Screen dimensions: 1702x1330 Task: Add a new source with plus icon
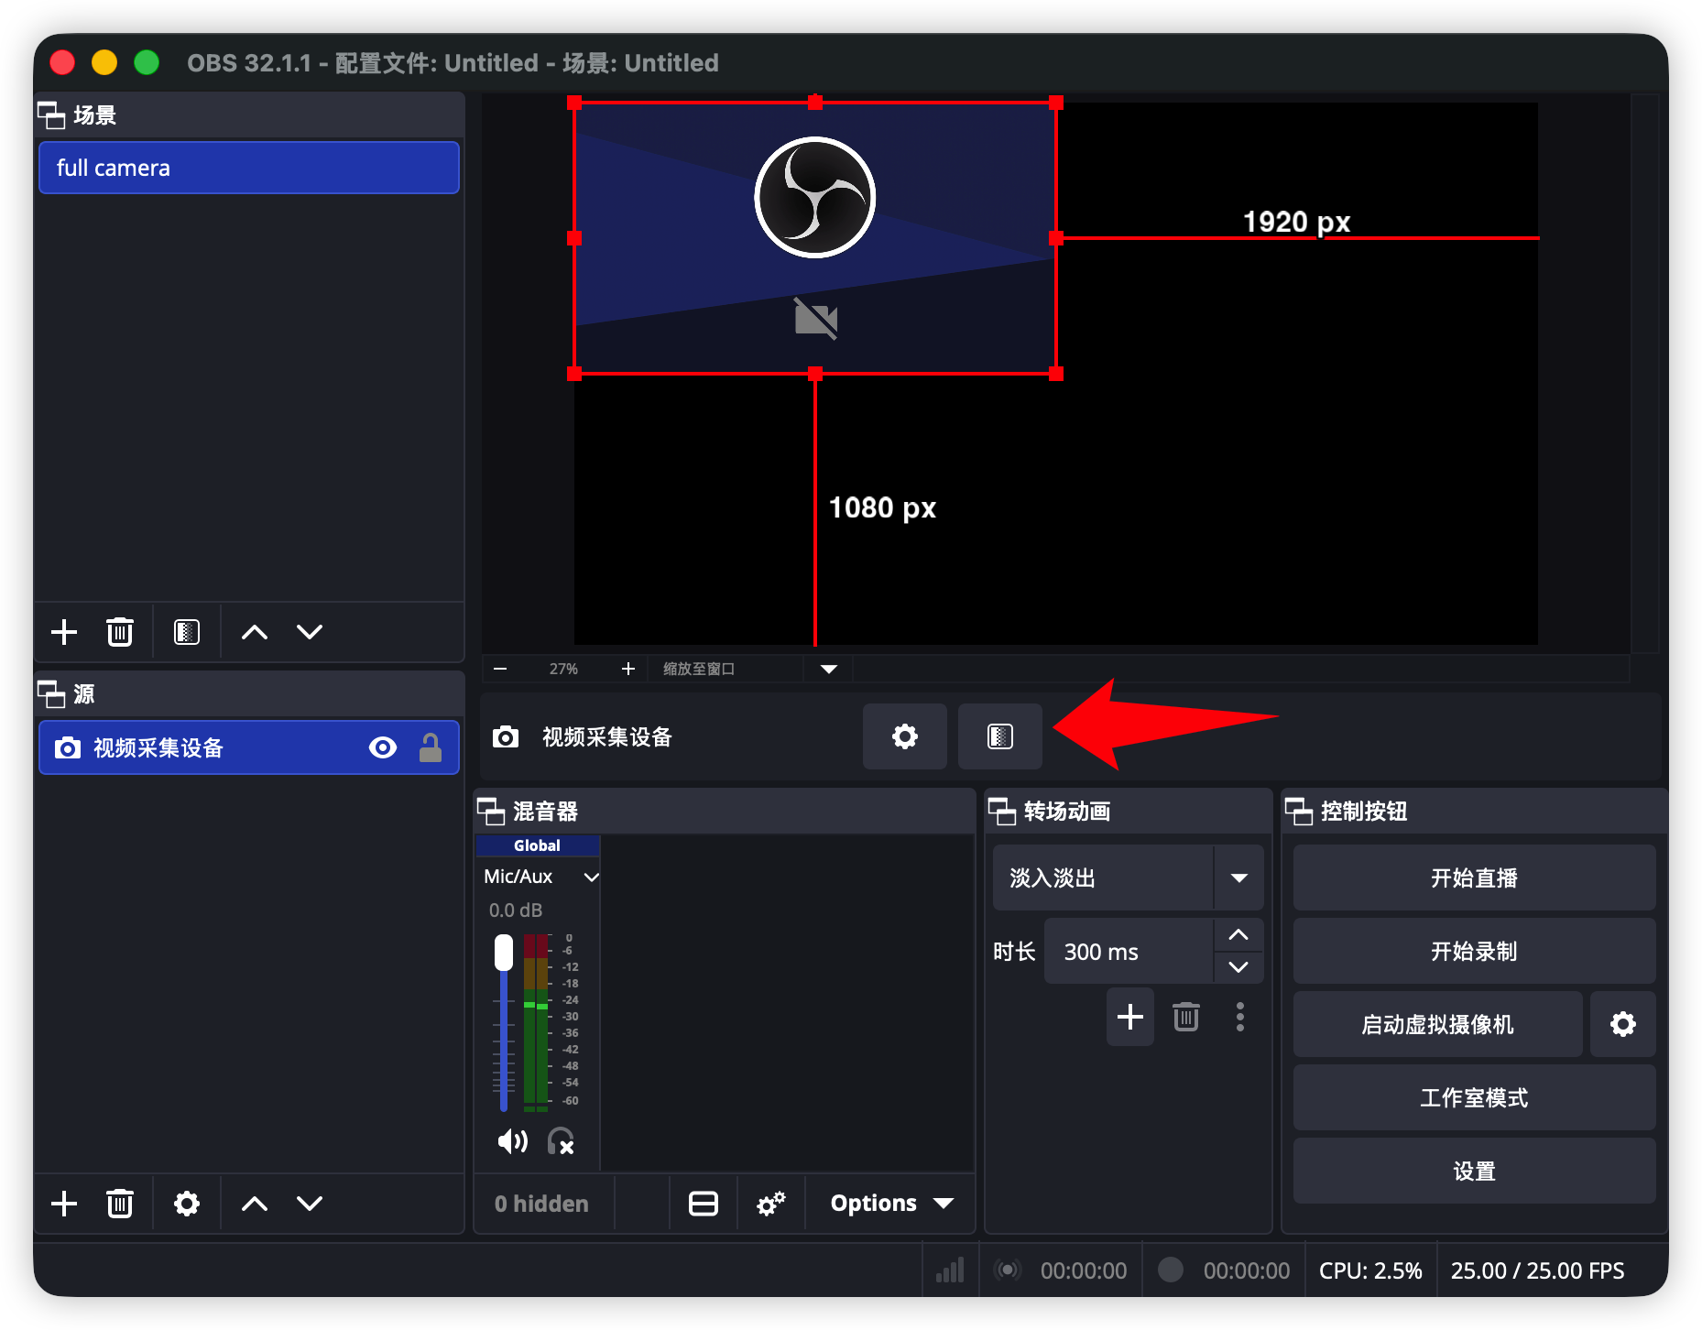click(64, 1204)
